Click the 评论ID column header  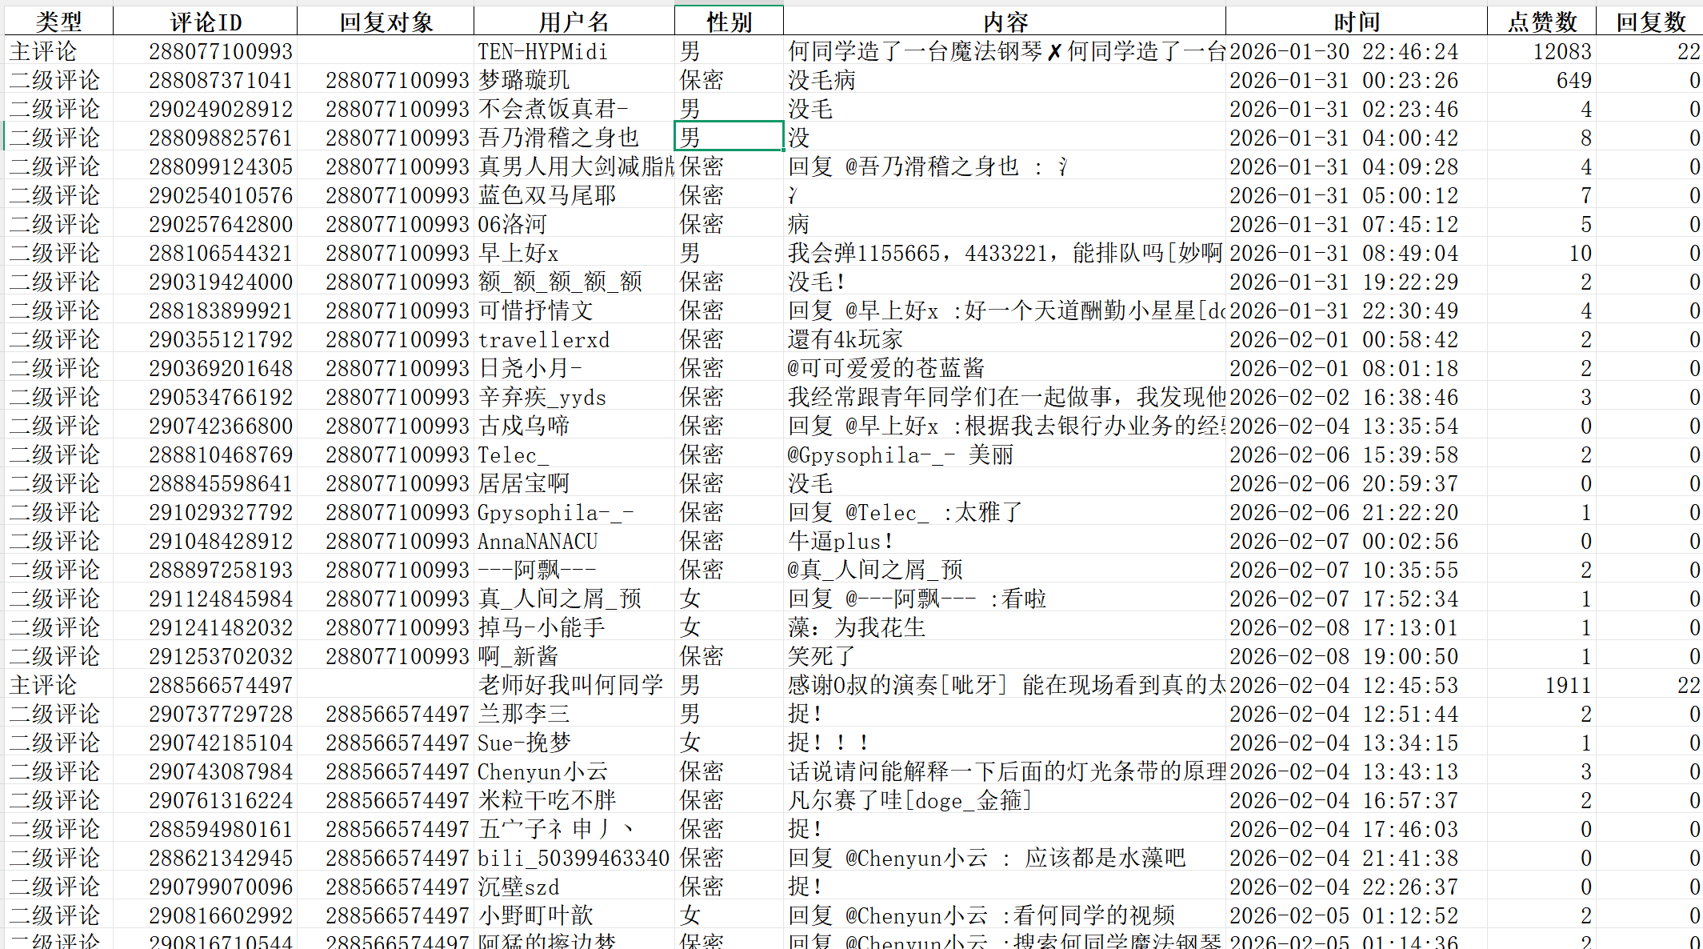pos(205,22)
